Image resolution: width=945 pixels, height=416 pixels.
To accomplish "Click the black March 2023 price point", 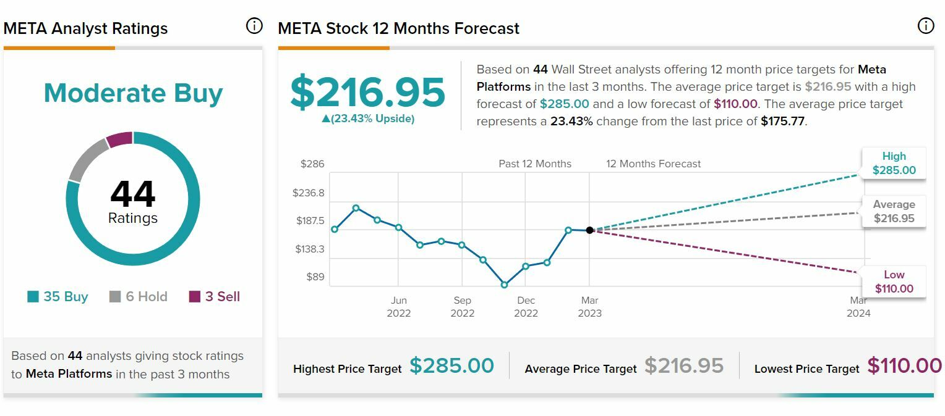I will 590,230.
